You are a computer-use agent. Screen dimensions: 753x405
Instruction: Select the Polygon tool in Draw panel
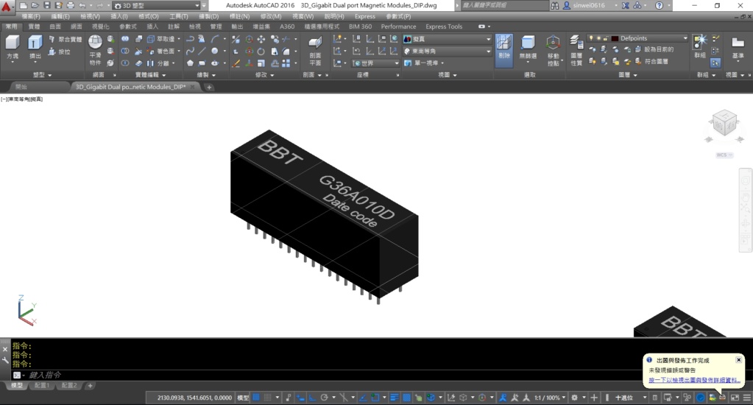190,63
